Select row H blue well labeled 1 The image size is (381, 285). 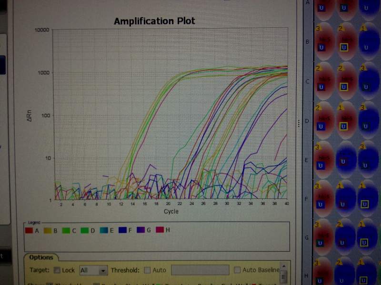[x=367, y=271]
